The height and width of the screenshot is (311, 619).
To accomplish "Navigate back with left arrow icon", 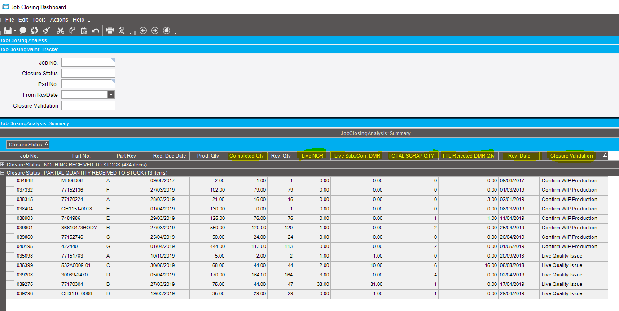I will pyautogui.click(x=143, y=31).
